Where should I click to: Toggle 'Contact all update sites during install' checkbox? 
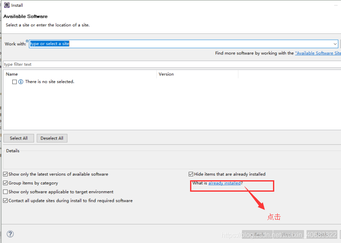[x=6, y=201]
